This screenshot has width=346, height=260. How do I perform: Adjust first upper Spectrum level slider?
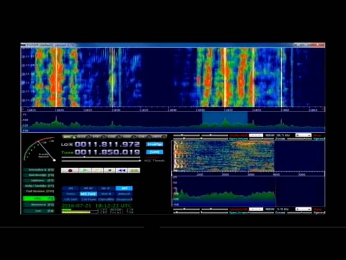[186, 139]
